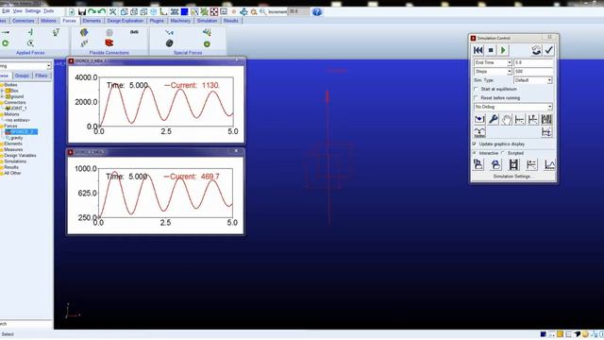Open the View menu

(x=18, y=11)
